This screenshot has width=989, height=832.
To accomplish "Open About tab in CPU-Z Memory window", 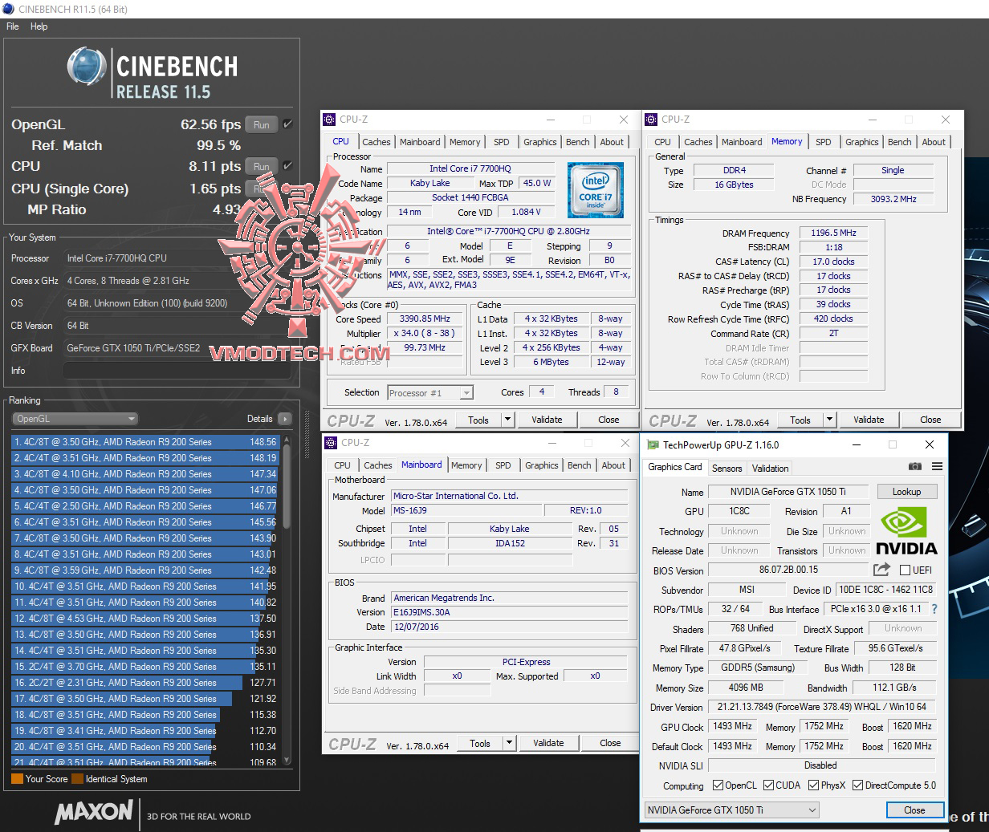I will pyautogui.click(x=934, y=142).
